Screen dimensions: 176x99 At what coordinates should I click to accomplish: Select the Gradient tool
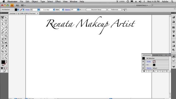6,46
